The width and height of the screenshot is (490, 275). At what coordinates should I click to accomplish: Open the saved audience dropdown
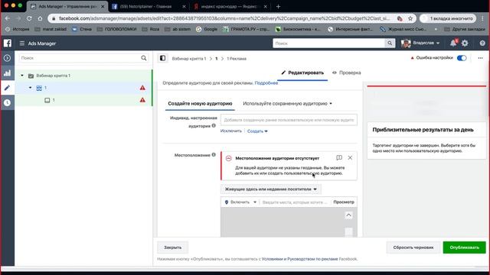[288, 104]
